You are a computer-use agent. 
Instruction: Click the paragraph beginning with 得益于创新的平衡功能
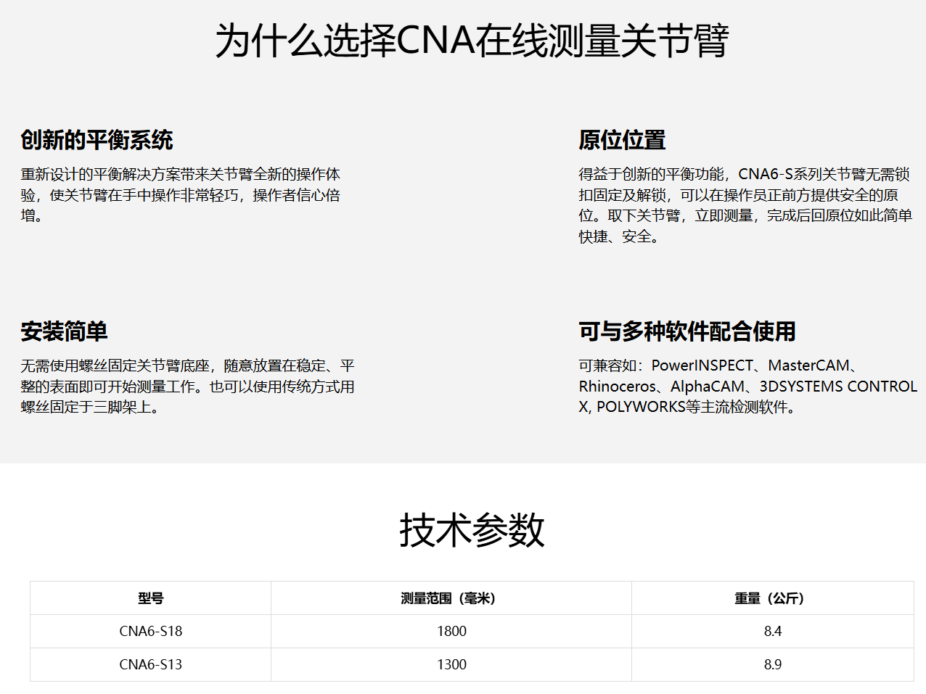745,205
